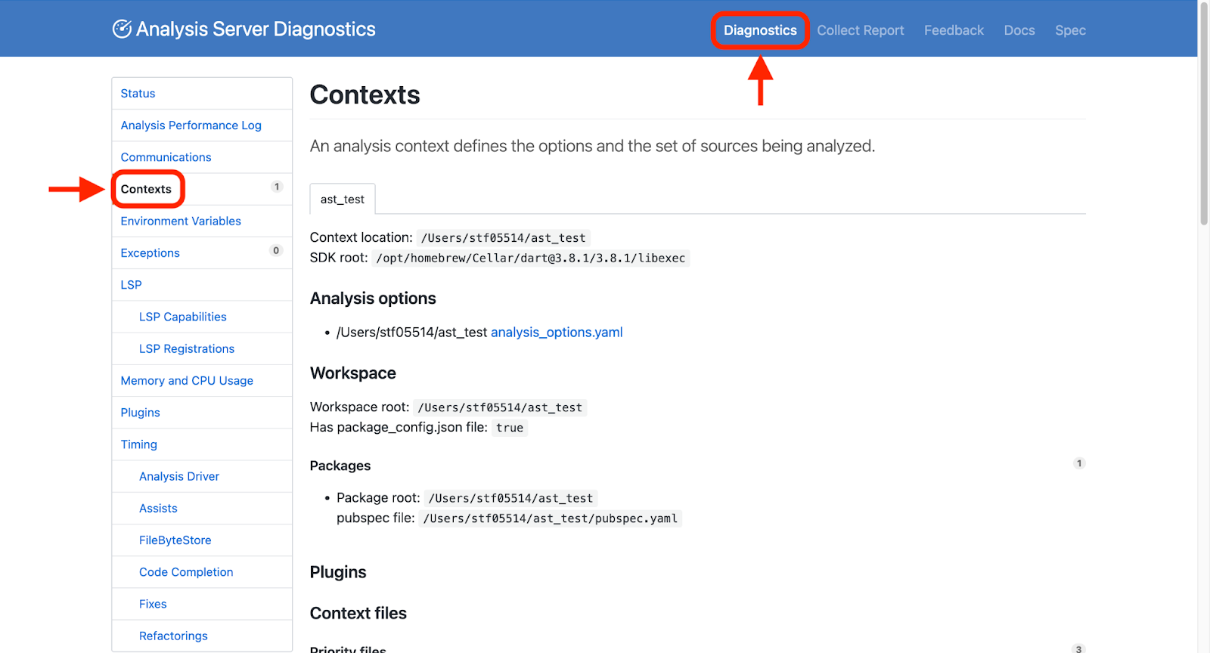1210x653 pixels.
Task: Open Collect Report in the header
Action: click(x=860, y=30)
